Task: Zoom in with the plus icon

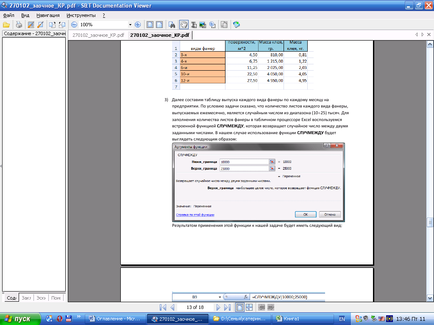Action: (x=138, y=25)
